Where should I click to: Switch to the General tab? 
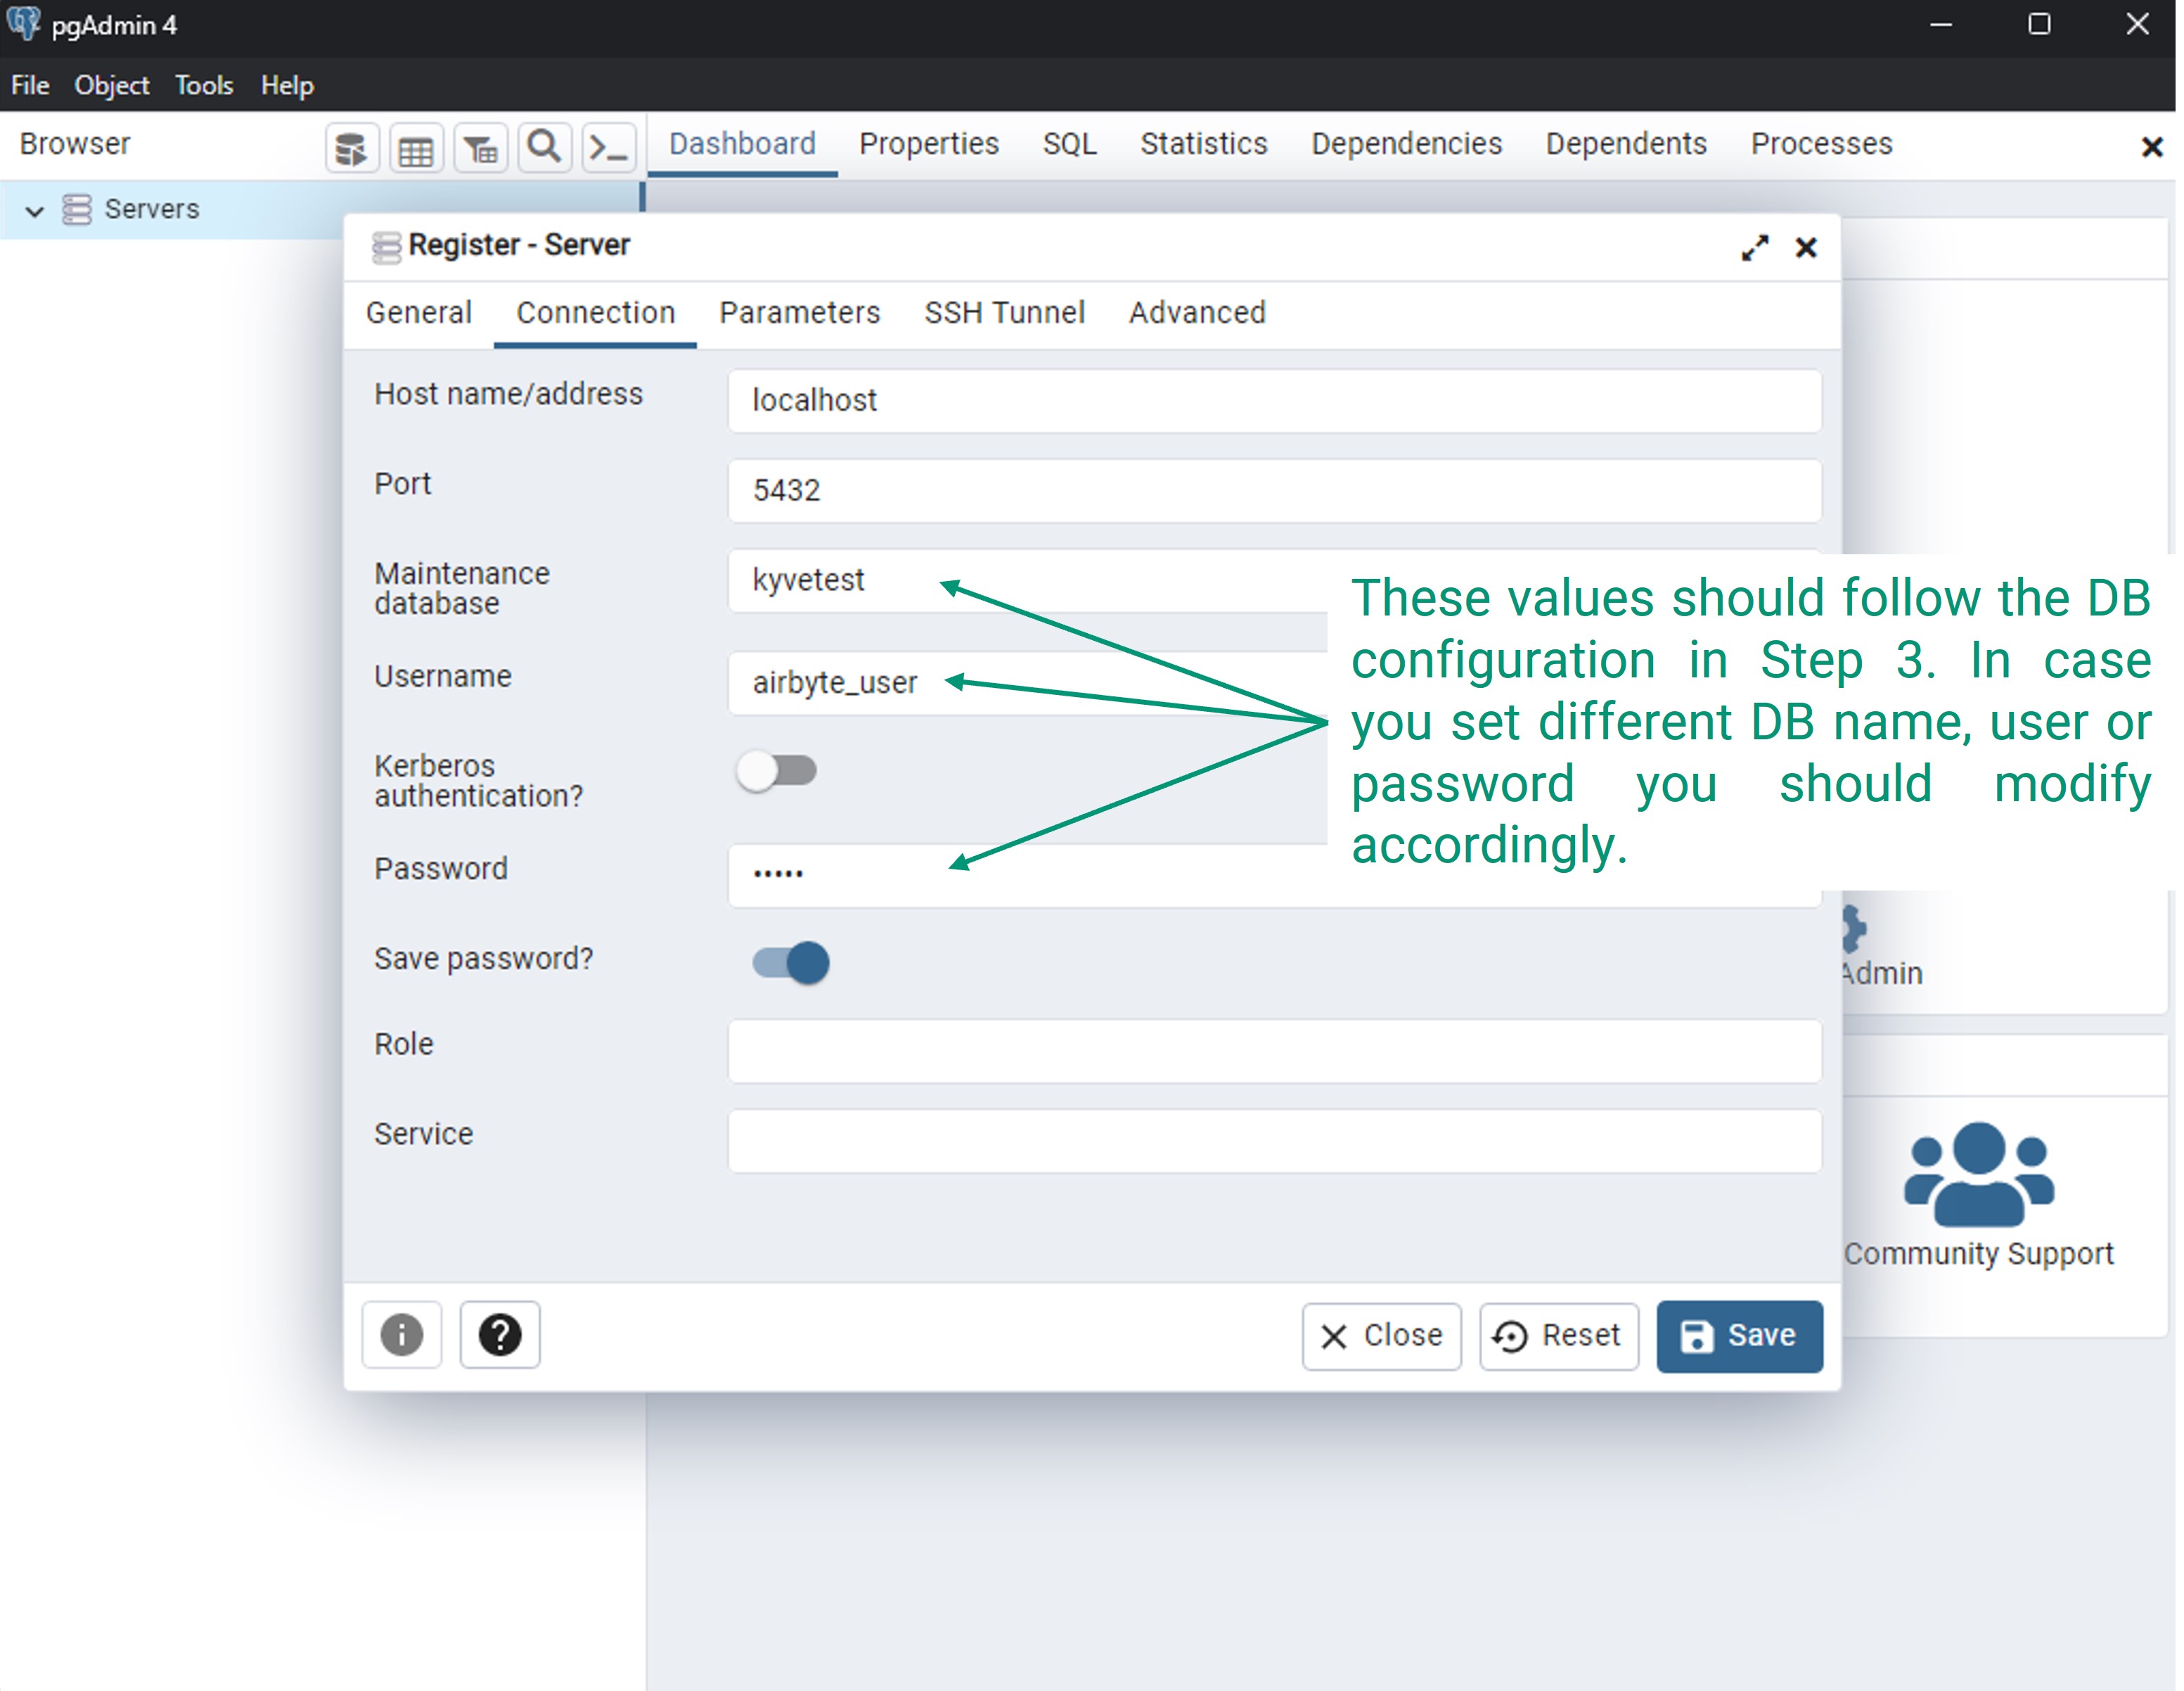point(419,313)
